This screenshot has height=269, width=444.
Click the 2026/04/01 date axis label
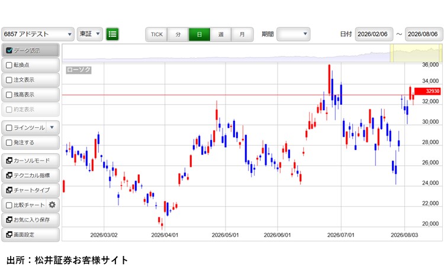165,235
